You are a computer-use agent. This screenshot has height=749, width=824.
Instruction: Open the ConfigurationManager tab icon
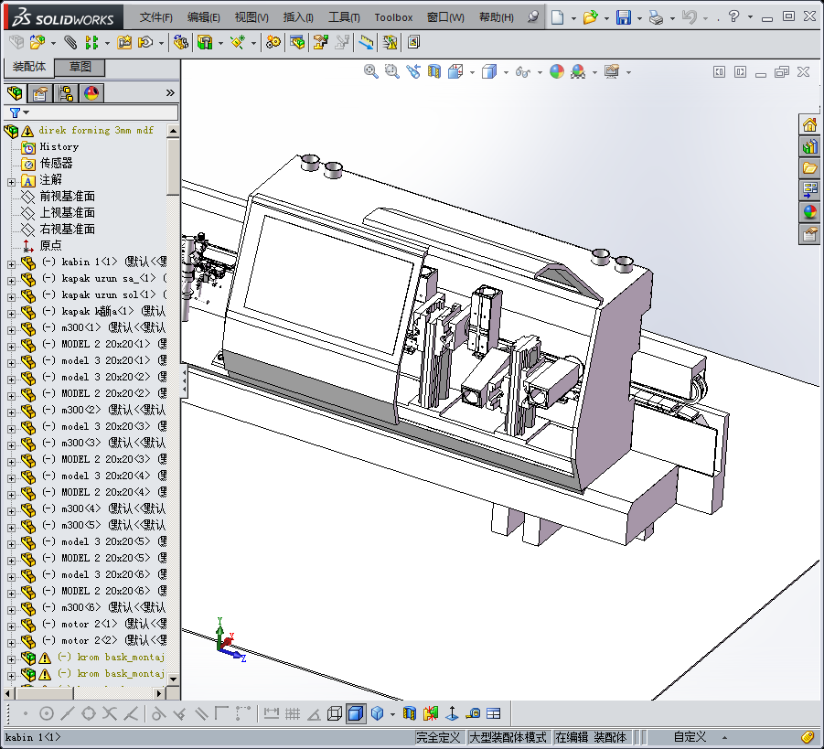coord(66,93)
